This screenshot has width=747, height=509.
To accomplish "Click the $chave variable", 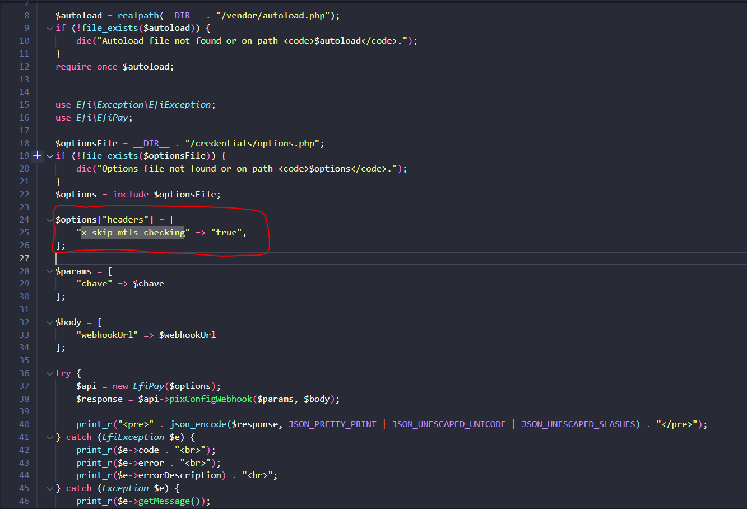I will pos(149,284).
